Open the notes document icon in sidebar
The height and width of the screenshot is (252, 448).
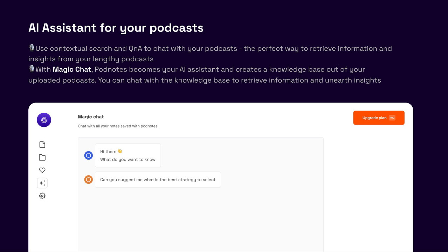pyautogui.click(x=42, y=145)
